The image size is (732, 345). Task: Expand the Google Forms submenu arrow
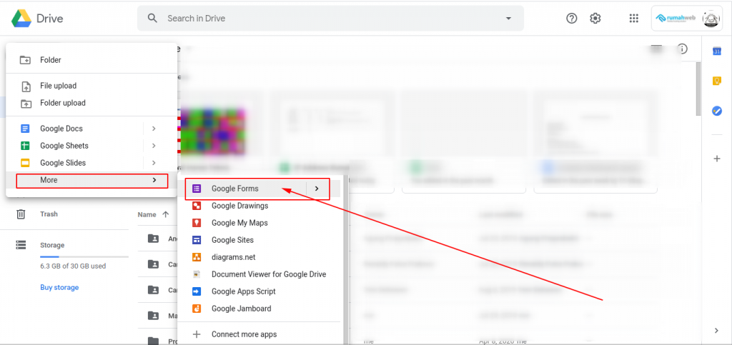pos(317,189)
